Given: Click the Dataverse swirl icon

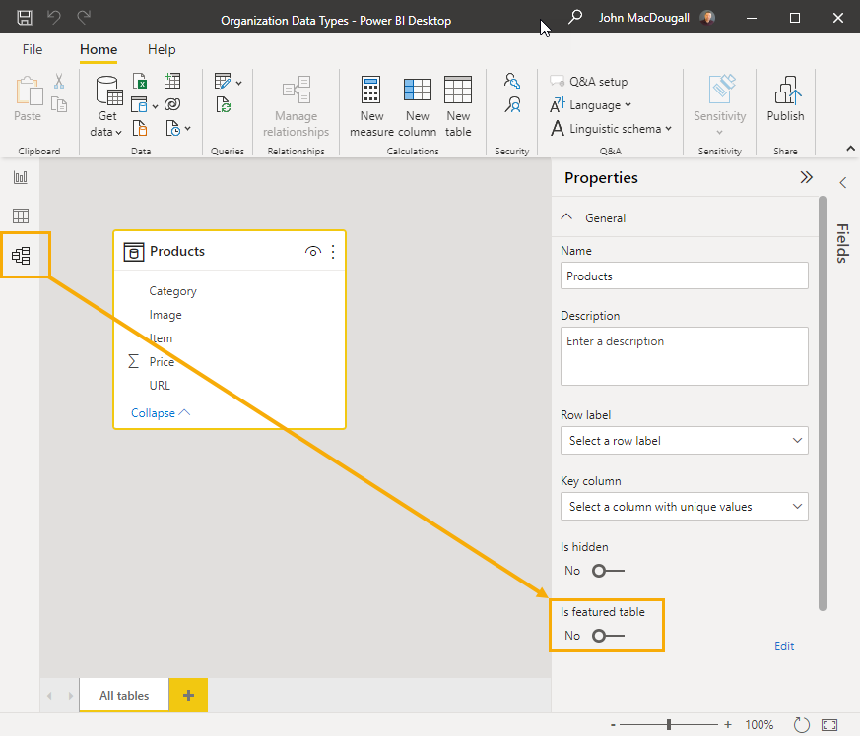Looking at the screenshot, I should coord(172,104).
